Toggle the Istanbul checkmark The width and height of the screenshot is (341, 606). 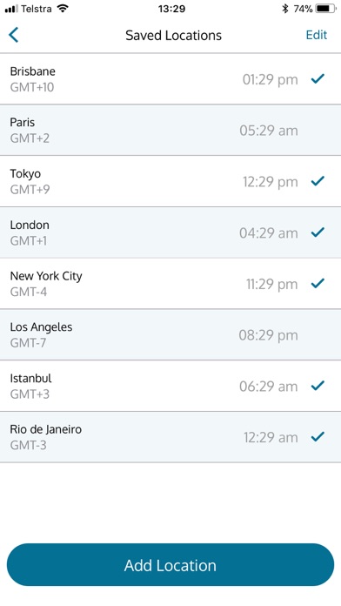point(318,386)
